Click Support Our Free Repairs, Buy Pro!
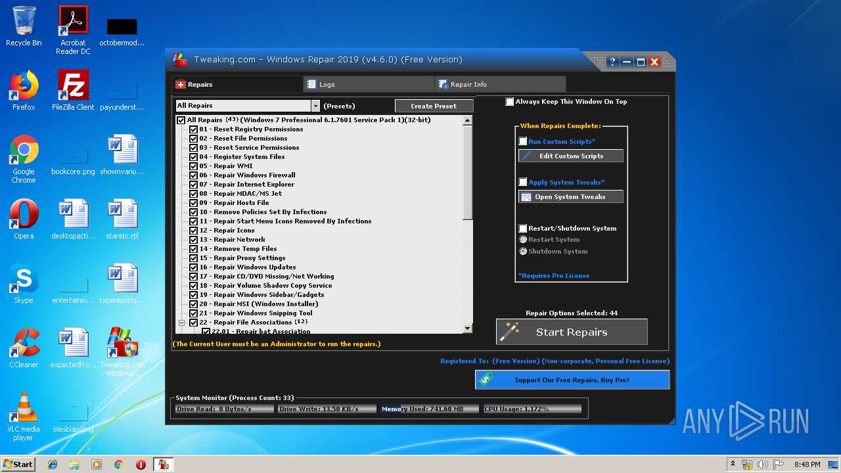Viewport: 841px width, 473px height. click(572, 380)
